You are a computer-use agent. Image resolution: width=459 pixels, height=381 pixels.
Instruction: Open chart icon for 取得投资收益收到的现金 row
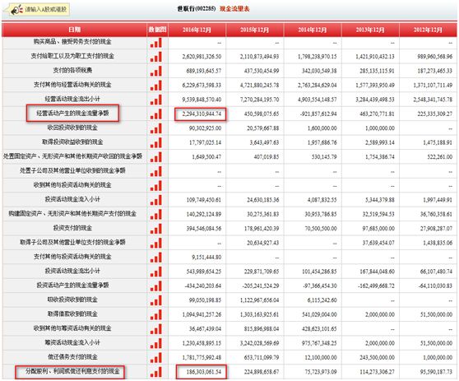[x=156, y=143]
